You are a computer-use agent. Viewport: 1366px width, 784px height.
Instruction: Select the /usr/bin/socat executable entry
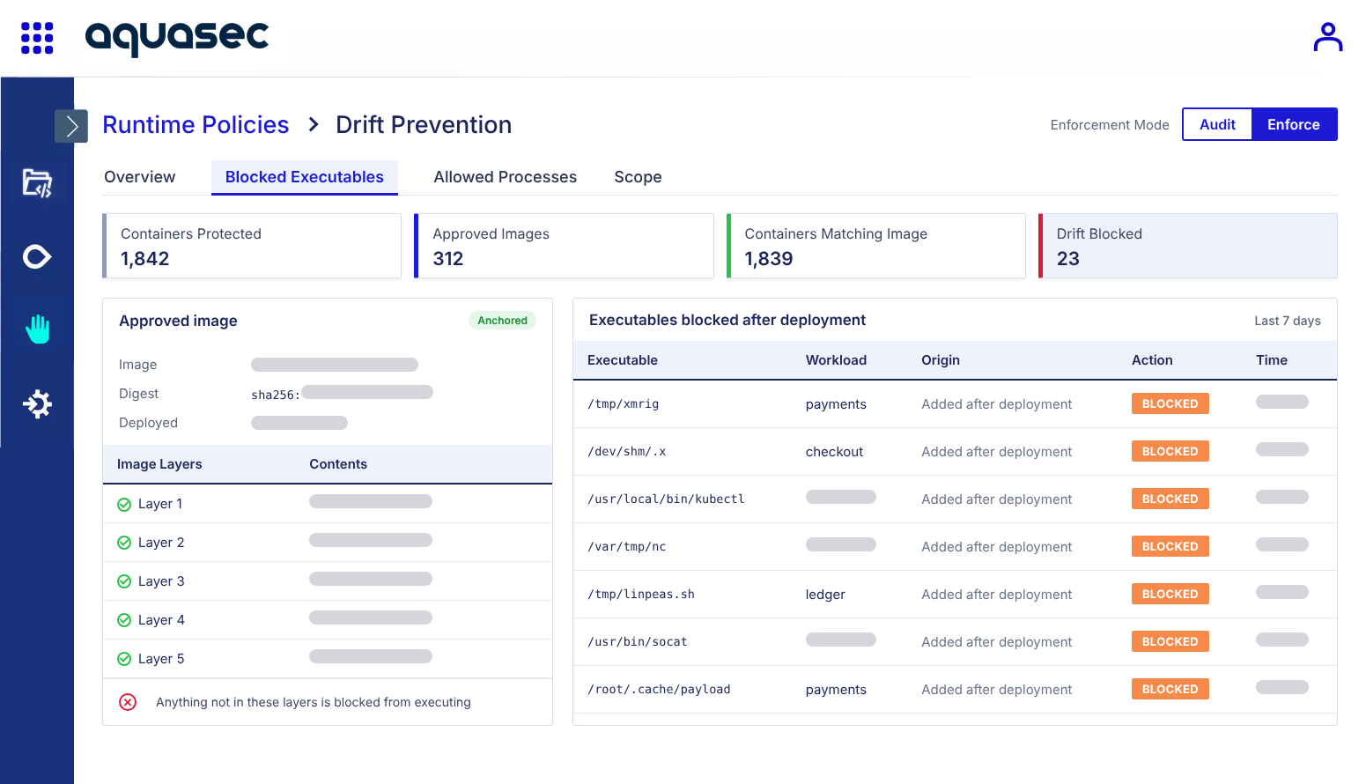click(638, 642)
